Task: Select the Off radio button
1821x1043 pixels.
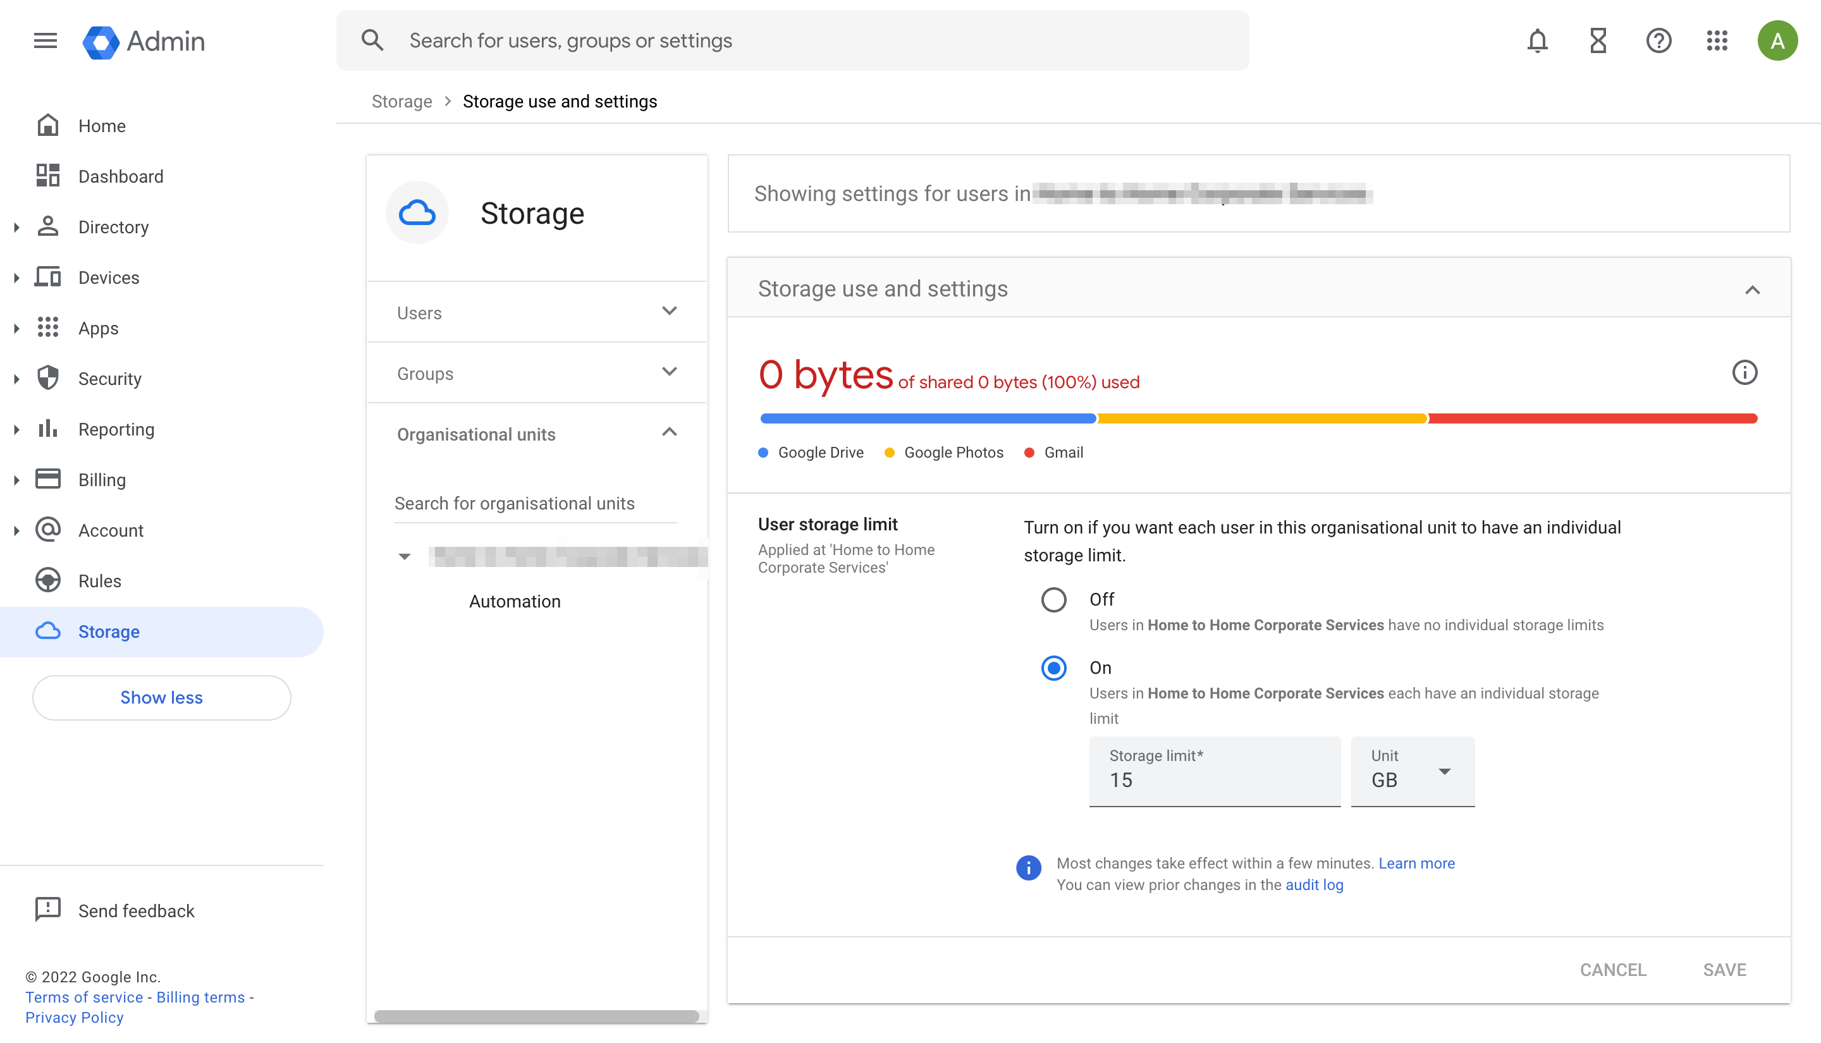Action: click(1053, 600)
